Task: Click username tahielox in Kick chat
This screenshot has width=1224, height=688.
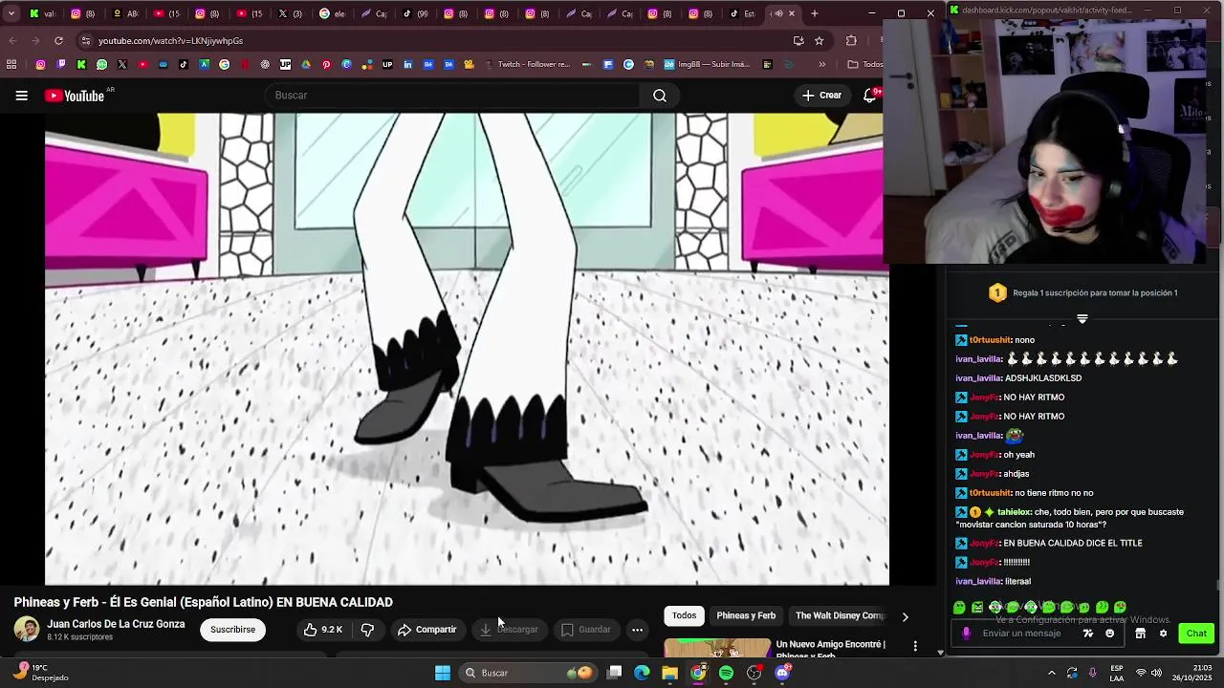Action: [1014, 512]
